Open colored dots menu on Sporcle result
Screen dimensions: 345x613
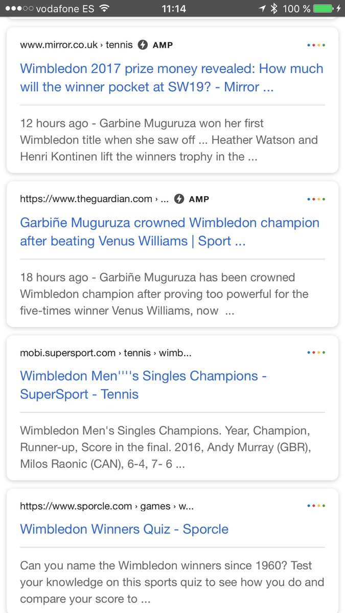[316, 506]
